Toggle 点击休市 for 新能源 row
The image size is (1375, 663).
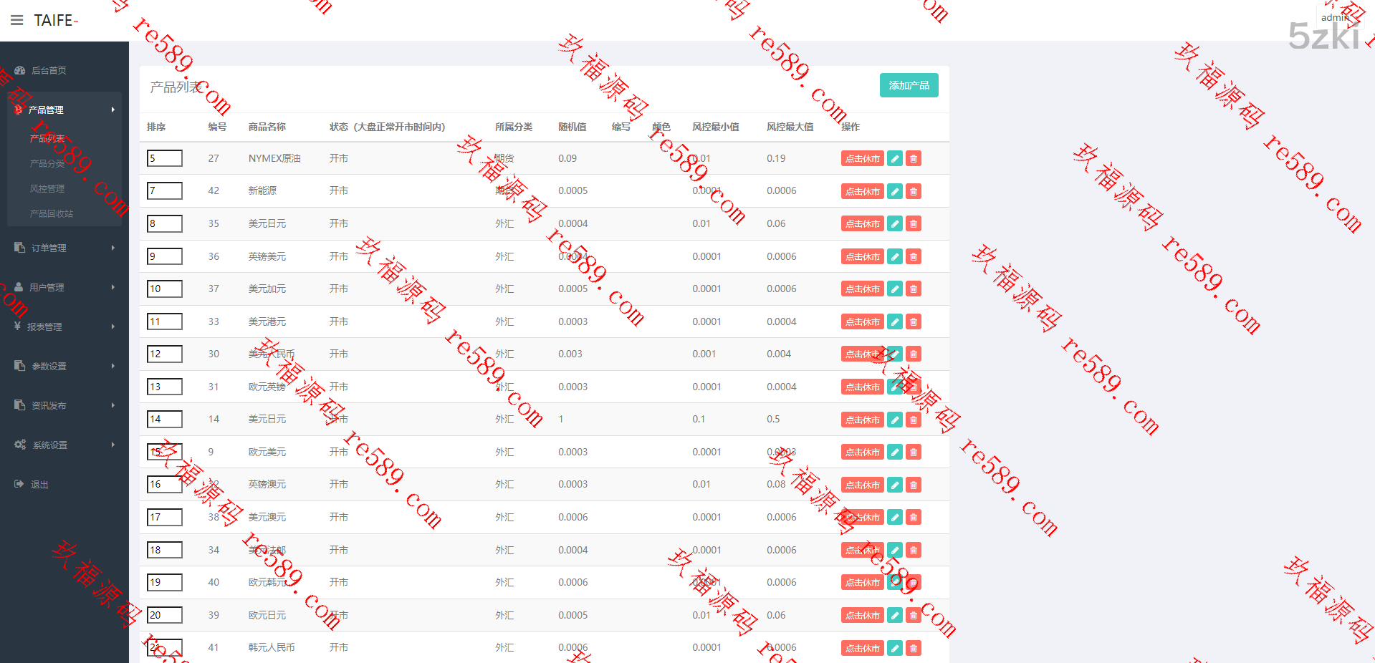point(862,191)
